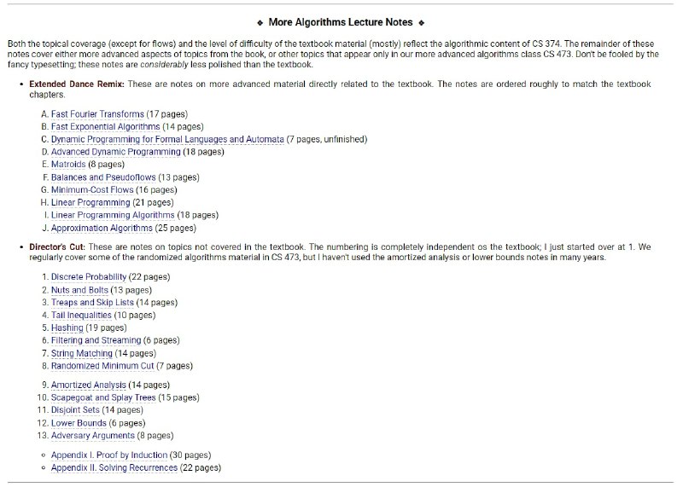Screen dimensions: 683x487
Task: Click the Approximation Algorithms link
Action: pyautogui.click(x=102, y=229)
